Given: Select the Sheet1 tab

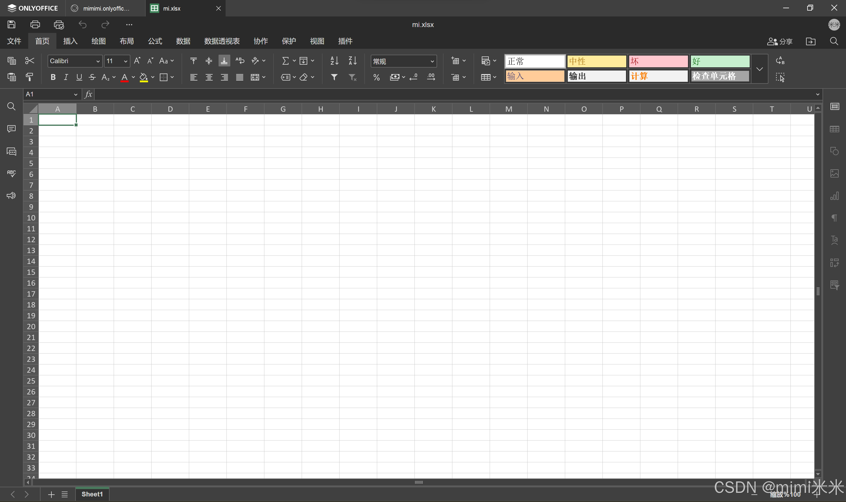Looking at the screenshot, I should point(92,494).
